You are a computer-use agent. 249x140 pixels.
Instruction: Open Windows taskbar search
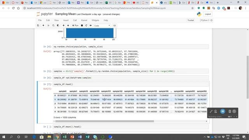coord(11,137)
